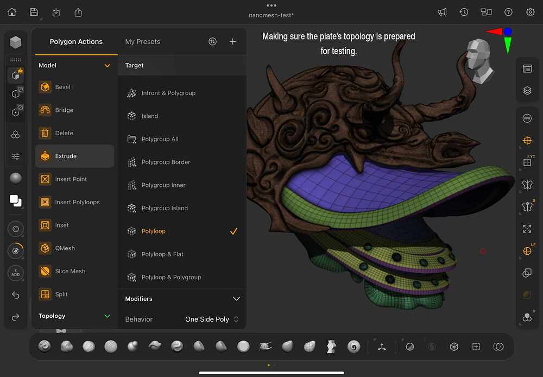Open the grey material sphere picker
Image resolution: width=543 pixels, height=377 pixels.
(16, 178)
